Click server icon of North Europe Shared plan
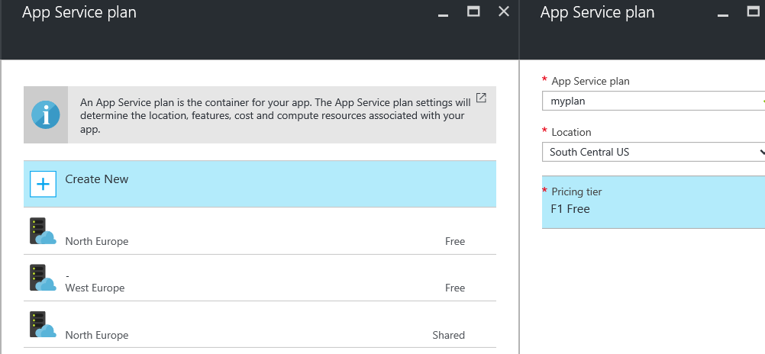This screenshot has width=765, height=354. click(43, 325)
